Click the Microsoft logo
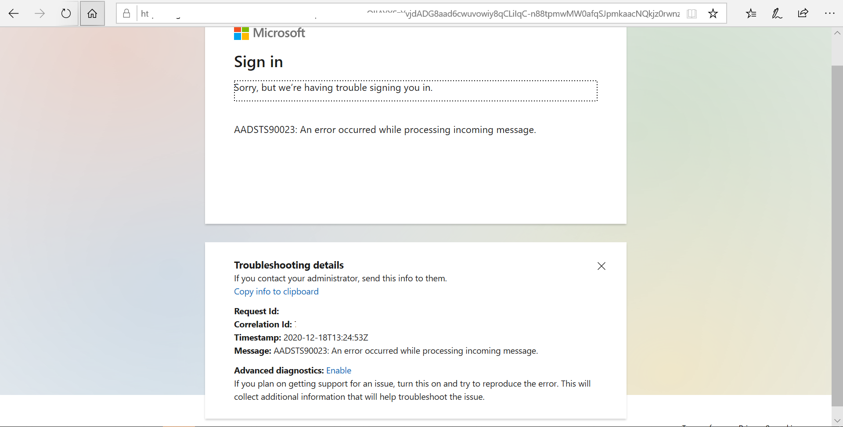The width and height of the screenshot is (843, 427). (x=269, y=33)
